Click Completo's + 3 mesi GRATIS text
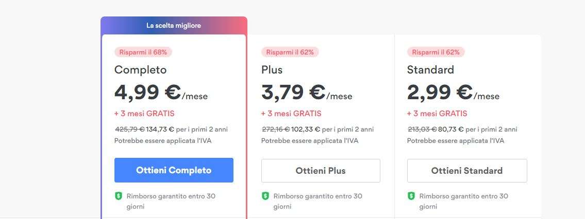This screenshot has width=585, height=219. [x=144, y=114]
